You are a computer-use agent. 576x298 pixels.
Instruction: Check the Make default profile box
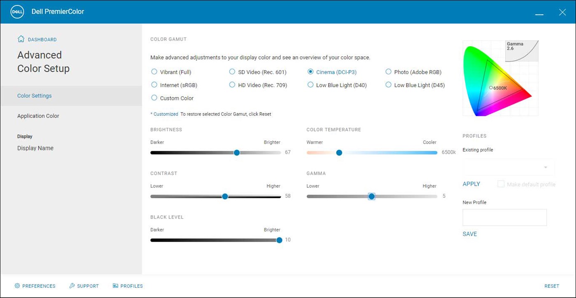tap(501, 184)
